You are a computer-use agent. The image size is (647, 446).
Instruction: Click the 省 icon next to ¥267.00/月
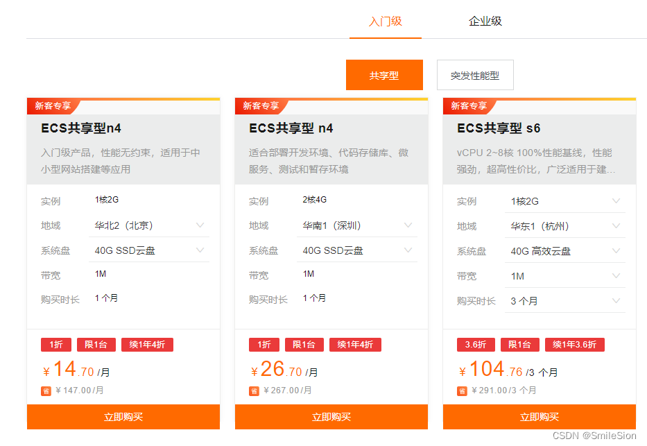[x=254, y=391]
